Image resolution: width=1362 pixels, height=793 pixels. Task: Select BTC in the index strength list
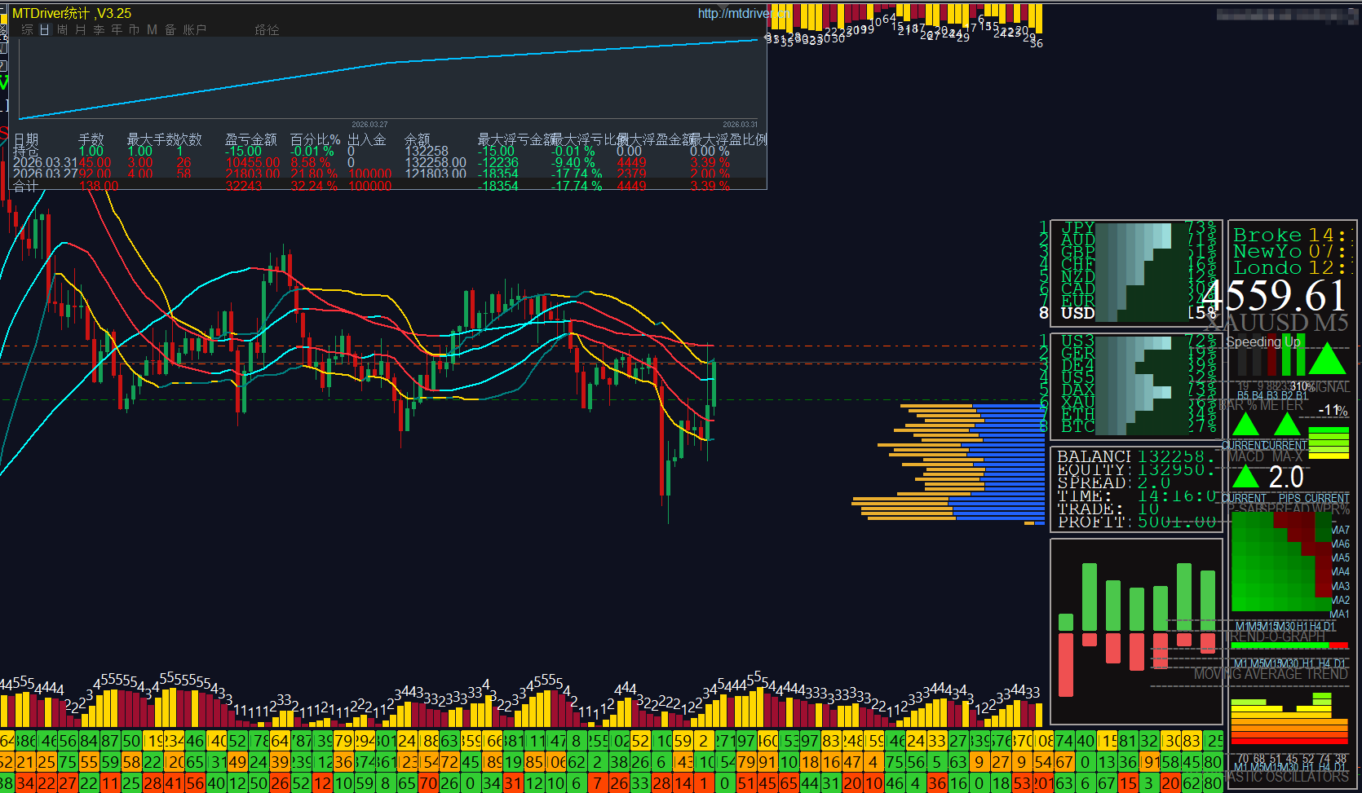(1077, 426)
